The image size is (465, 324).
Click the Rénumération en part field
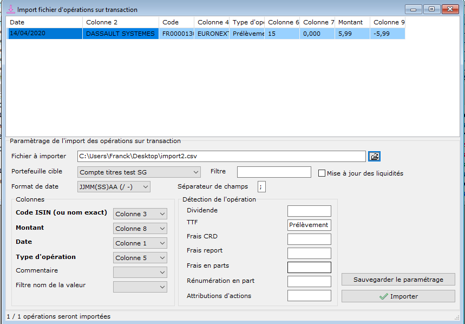pyautogui.click(x=309, y=282)
